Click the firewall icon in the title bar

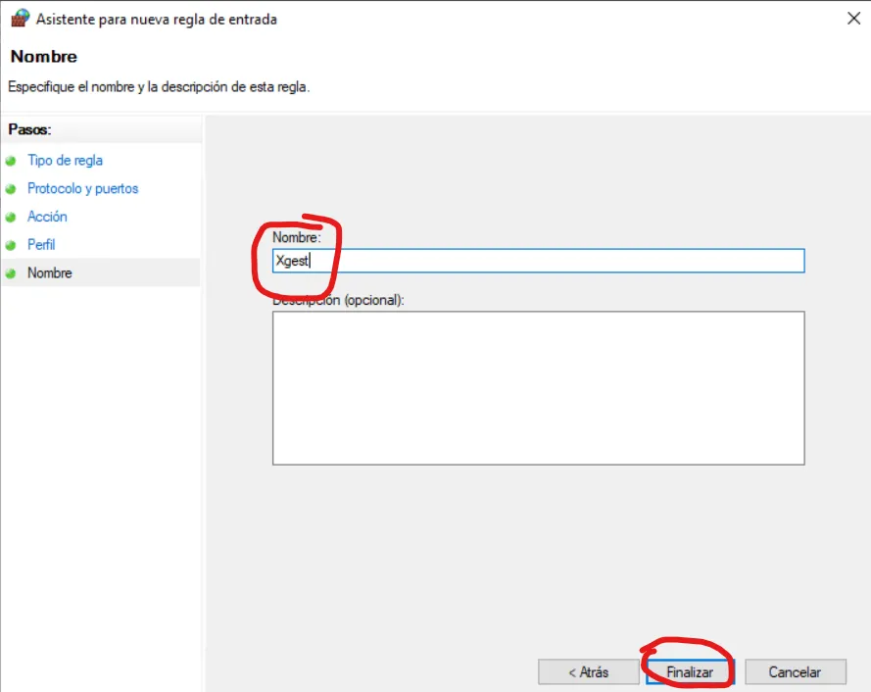click(x=20, y=19)
